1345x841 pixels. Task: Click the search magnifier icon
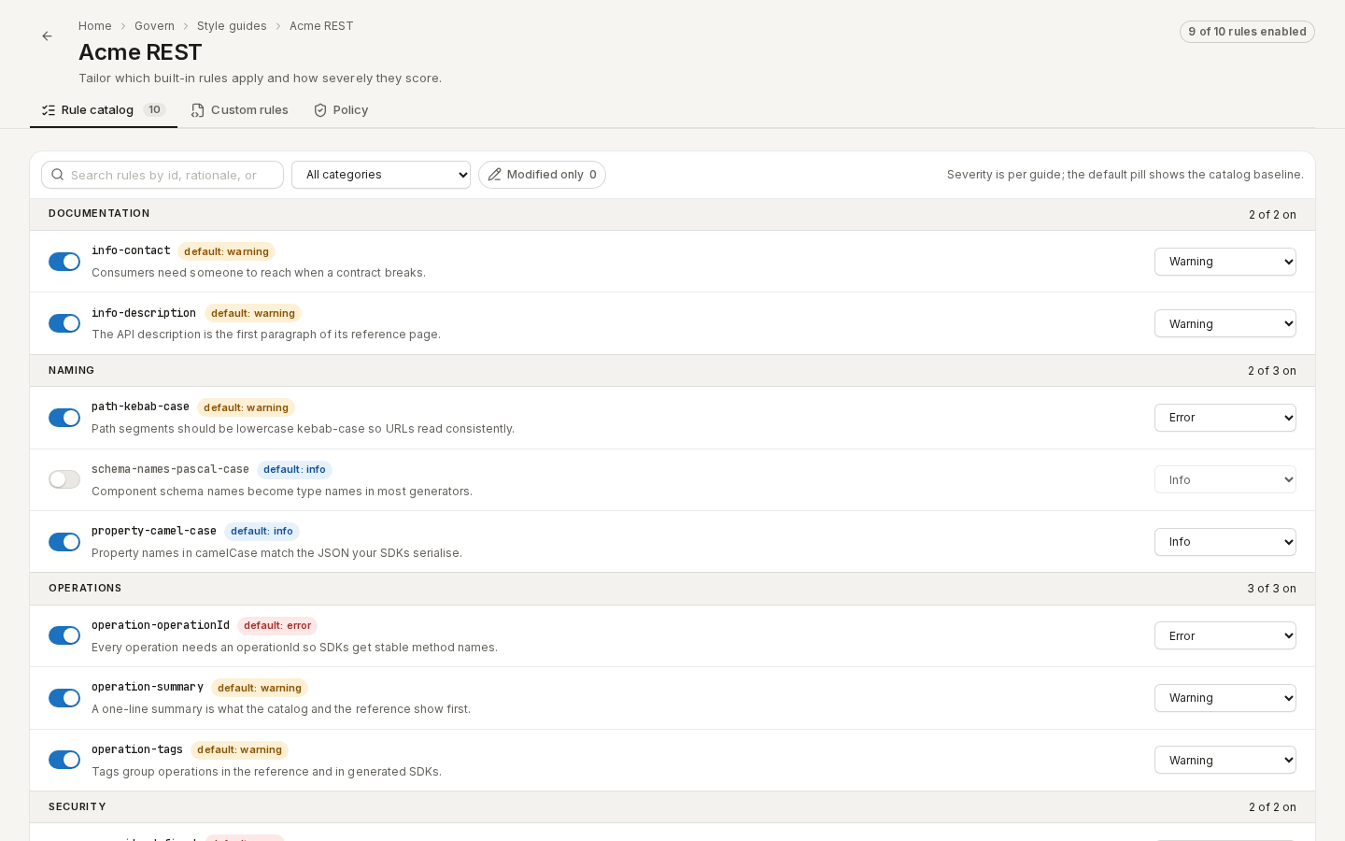point(58,175)
